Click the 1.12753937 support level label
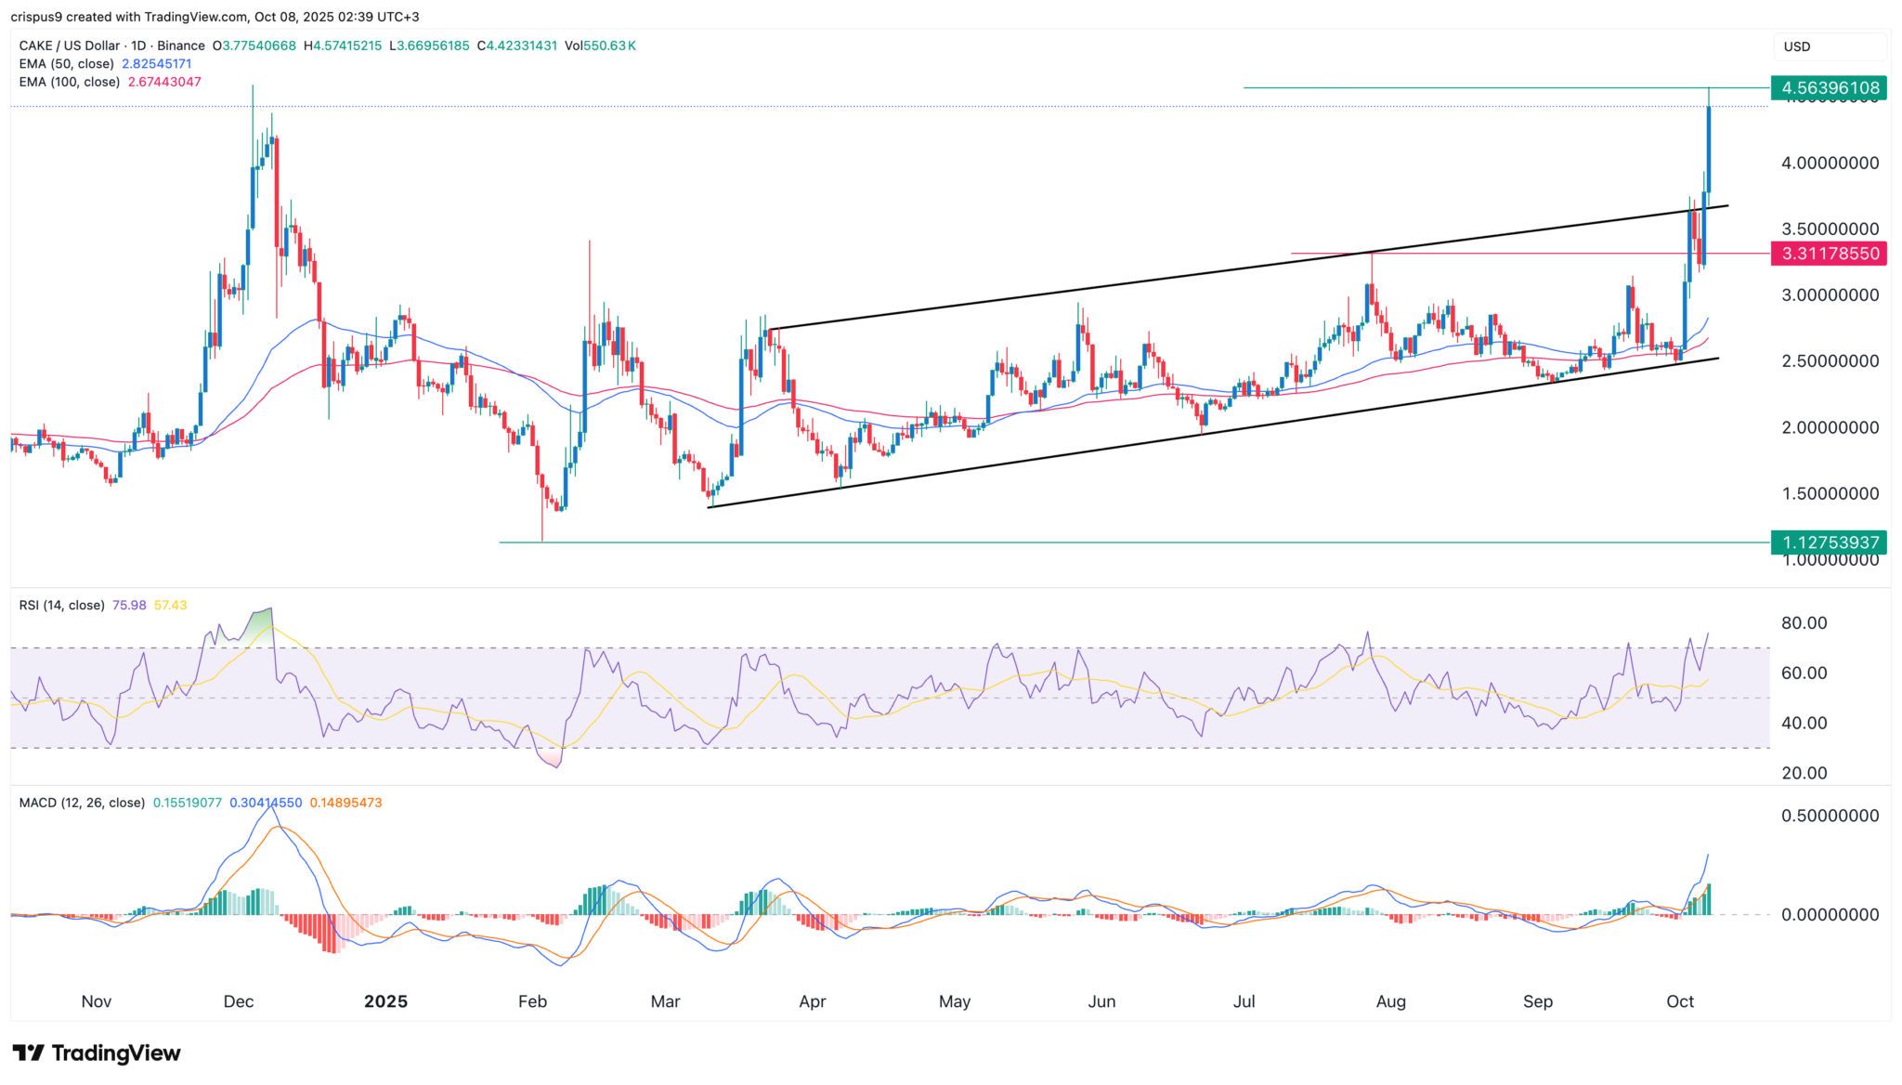Viewport: 1902px width, 1085px height. pos(1829,542)
